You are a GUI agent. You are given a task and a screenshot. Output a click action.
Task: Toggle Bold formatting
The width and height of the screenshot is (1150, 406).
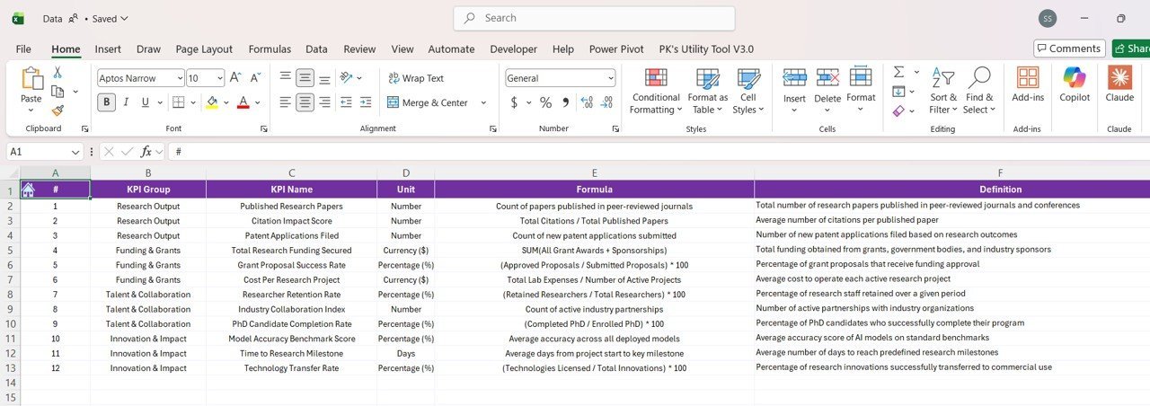click(106, 102)
